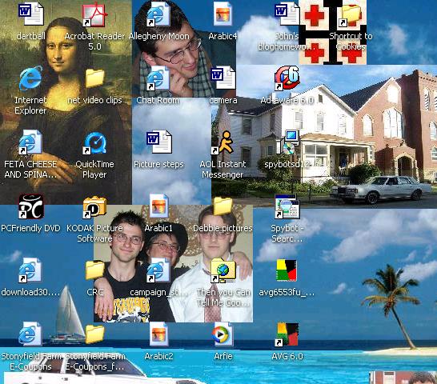The width and height of the screenshot is (437, 384).
Task: Run the avg6553fu_... installer icon
Action: [x=287, y=270]
